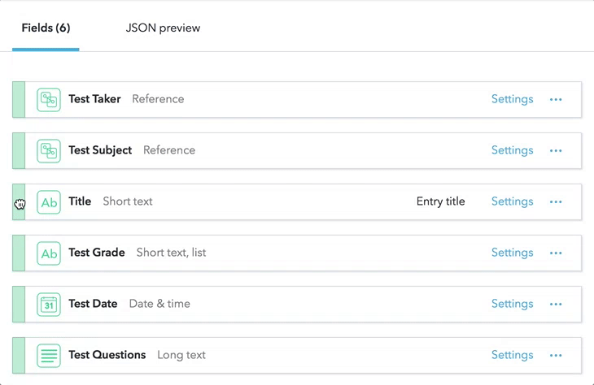Click the Entry title label
This screenshot has width=594, height=385.
click(x=440, y=201)
